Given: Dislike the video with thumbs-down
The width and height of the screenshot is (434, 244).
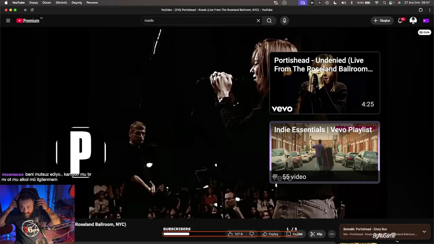Looking at the screenshot, I should click(x=252, y=234).
